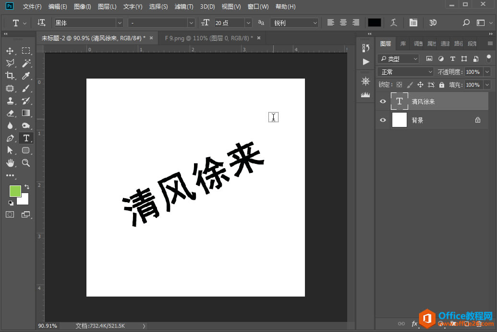This screenshot has height=332, width=497.
Task: Switch to the F9.png document tab
Action: click(x=209, y=38)
